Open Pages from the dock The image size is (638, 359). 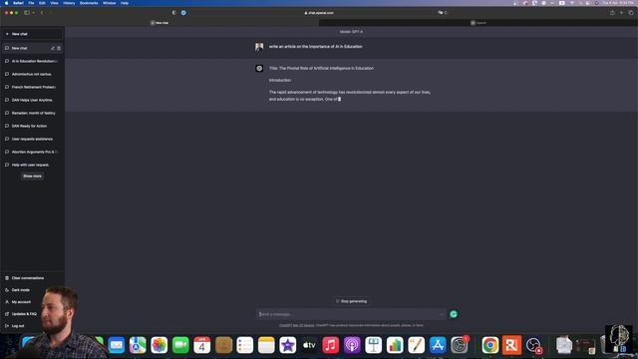[417, 345]
